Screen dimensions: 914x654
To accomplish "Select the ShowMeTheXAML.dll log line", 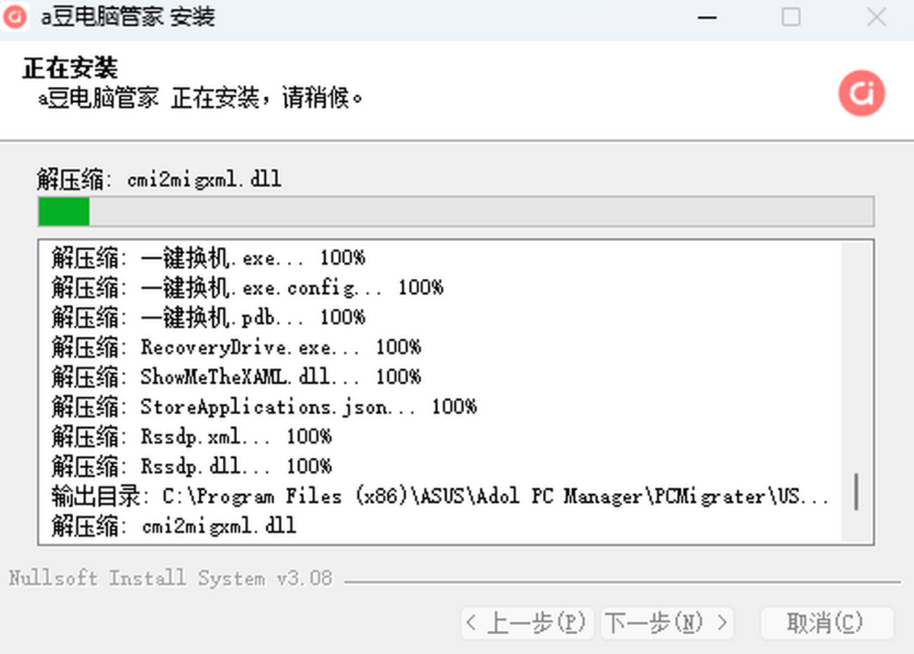I will tap(236, 377).
